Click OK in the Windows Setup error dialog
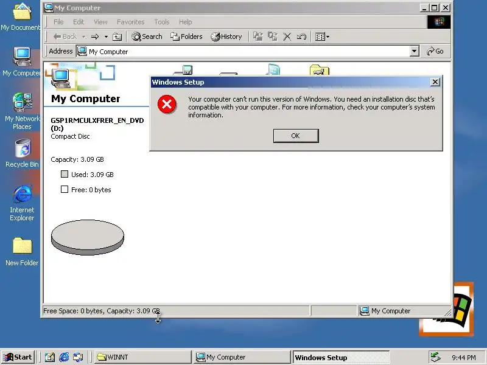This screenshot has height=365, width=487. click(x=296, y=136)
